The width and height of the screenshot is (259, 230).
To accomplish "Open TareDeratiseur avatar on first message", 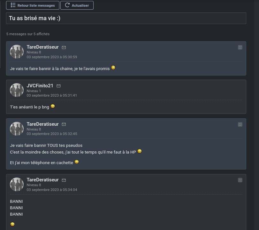I will [x=17, y=52].
